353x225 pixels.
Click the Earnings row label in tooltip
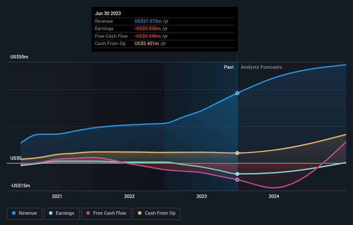tap(104, 28)
